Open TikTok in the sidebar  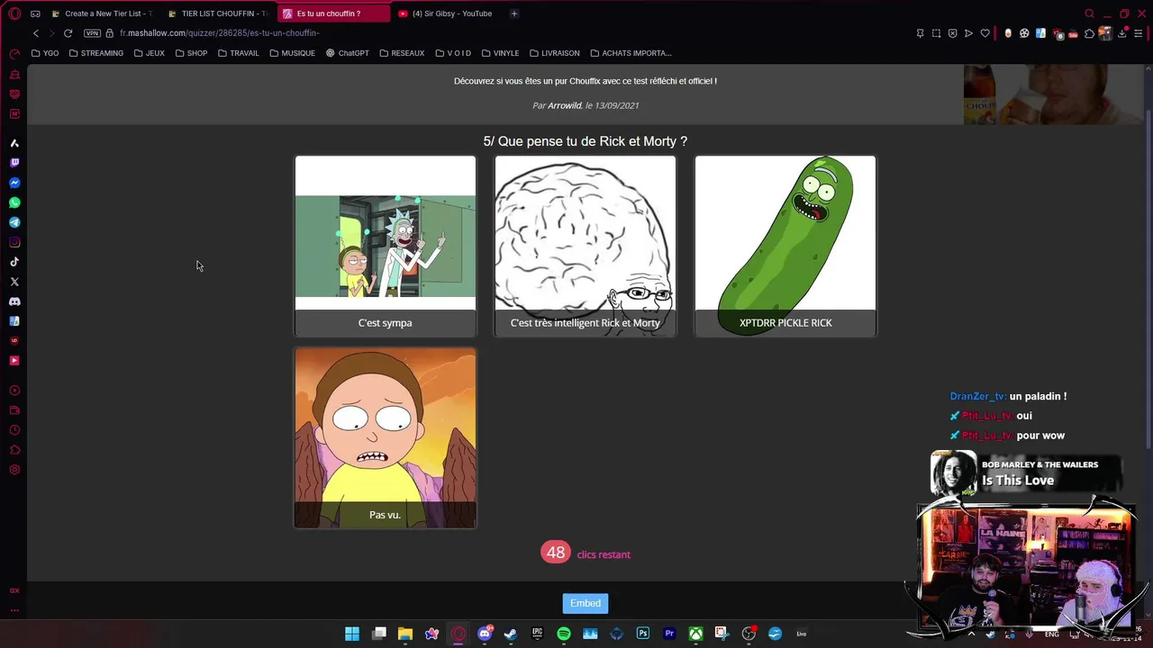14,262
